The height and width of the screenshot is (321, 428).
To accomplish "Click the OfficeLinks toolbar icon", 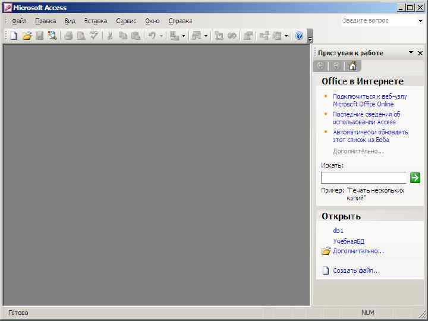I will click(x=174, y=36).
